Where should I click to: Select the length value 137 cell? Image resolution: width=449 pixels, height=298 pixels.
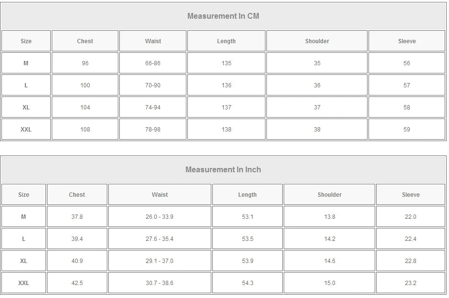[x=226, y=107]
